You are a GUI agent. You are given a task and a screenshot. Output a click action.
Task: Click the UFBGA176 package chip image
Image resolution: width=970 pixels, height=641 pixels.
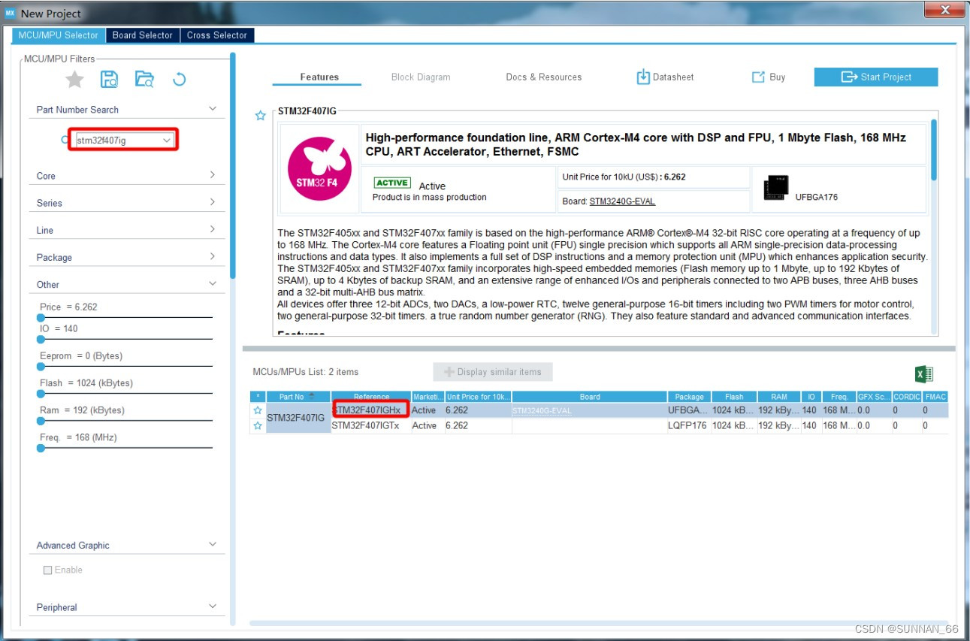(775, 188)
